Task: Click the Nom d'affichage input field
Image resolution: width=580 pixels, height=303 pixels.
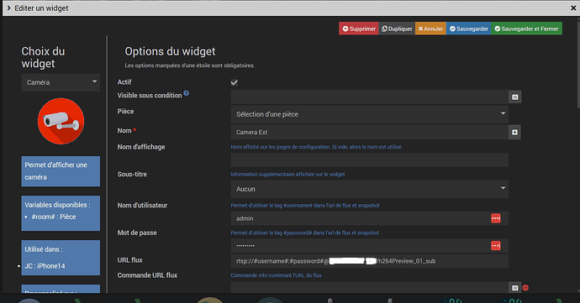Action: point(369,160)
